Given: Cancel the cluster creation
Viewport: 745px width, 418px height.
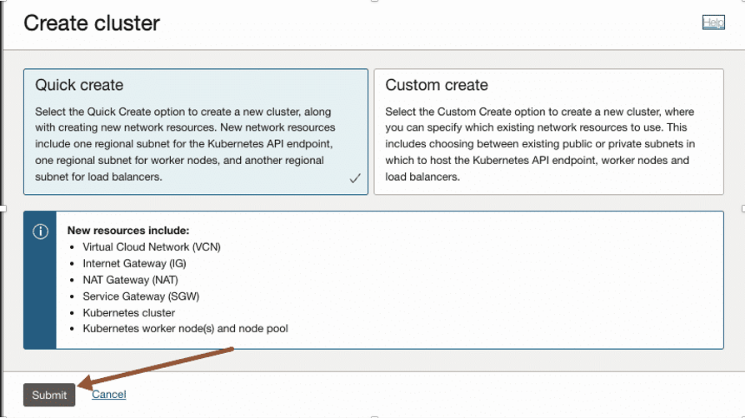Looking at the screenshot, I should pos(108,394).
